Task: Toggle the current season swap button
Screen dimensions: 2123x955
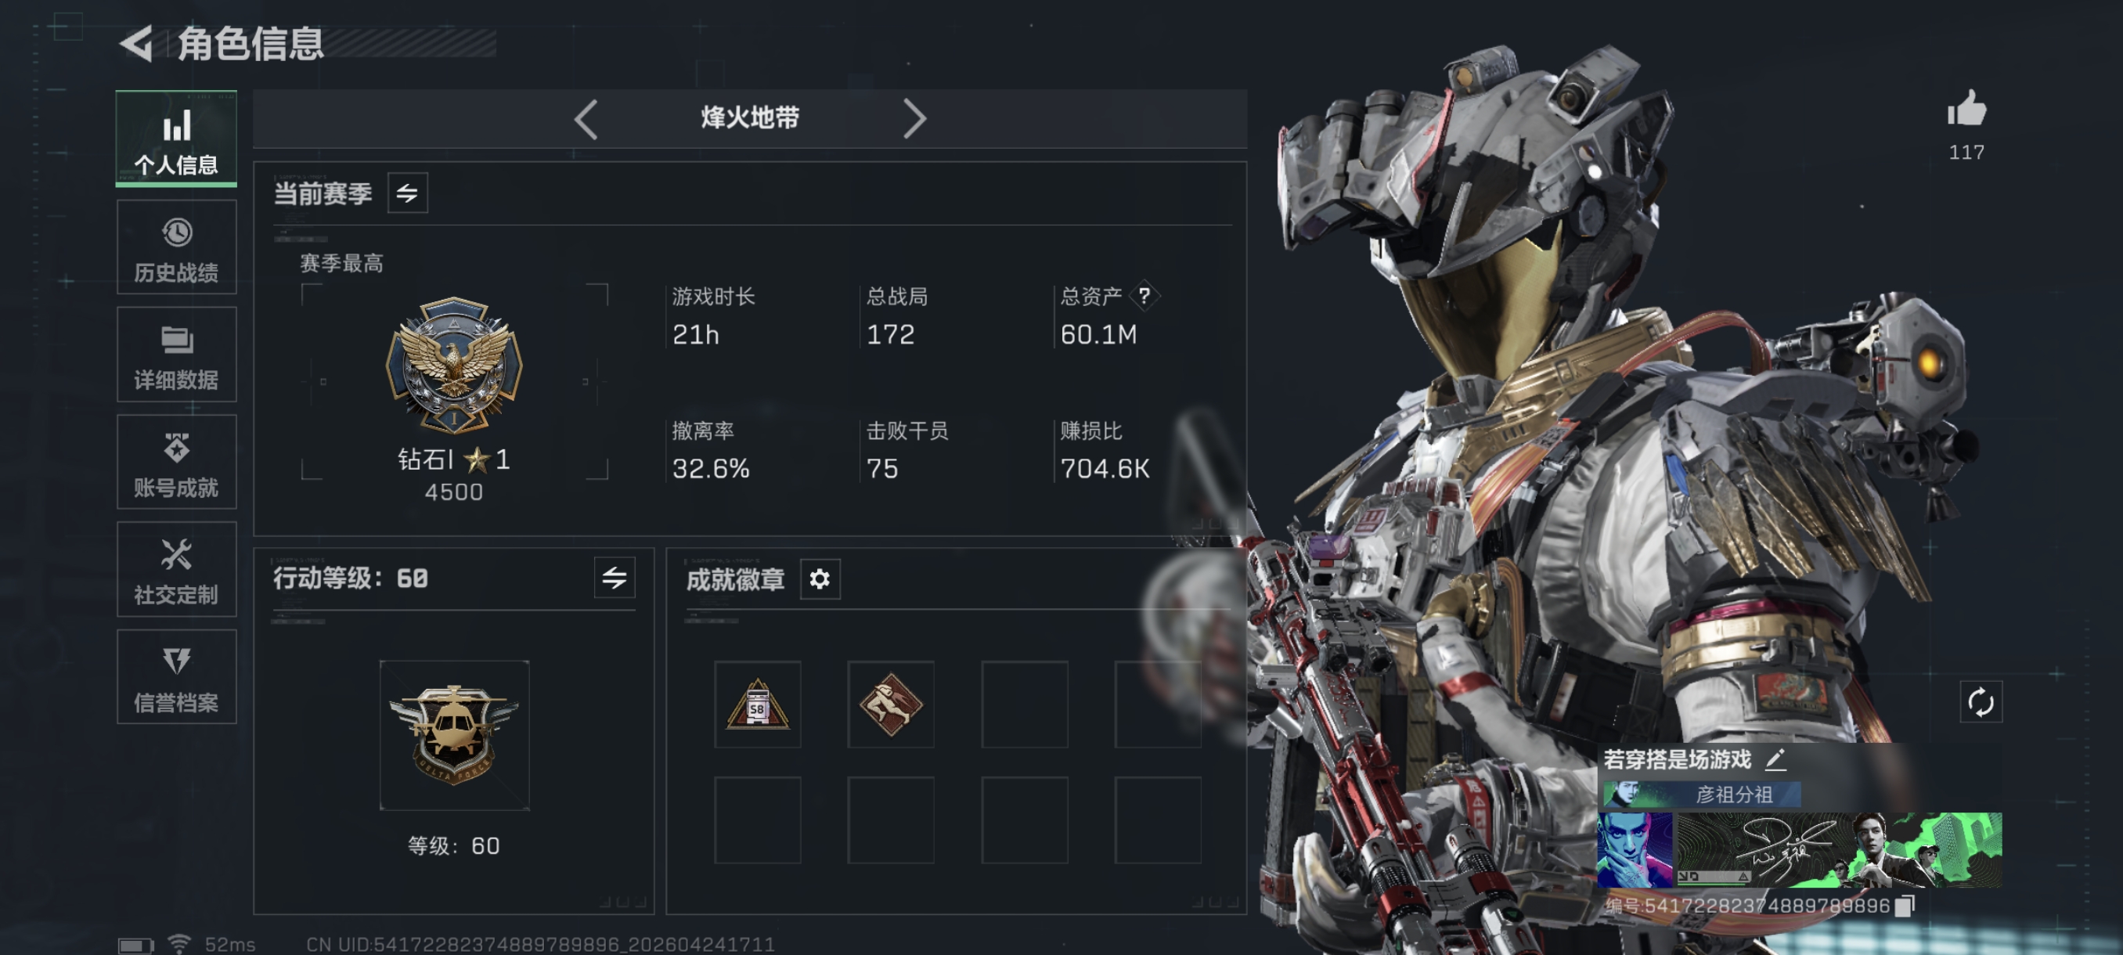Action: coord(407,193)
